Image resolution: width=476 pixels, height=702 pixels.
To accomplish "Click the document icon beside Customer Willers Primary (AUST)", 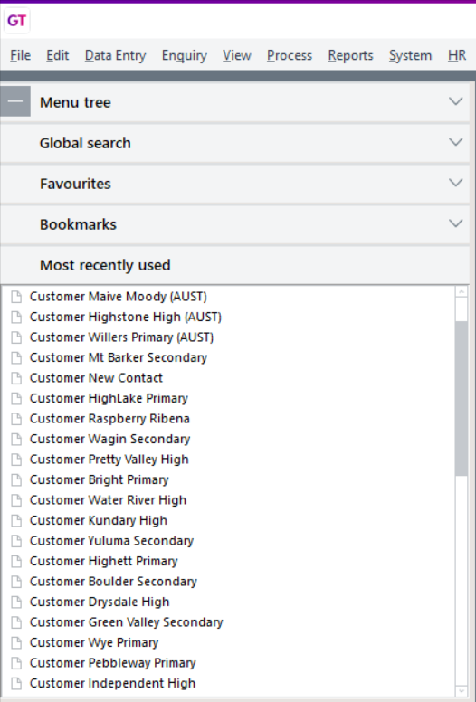I will (x=16, y=337).
